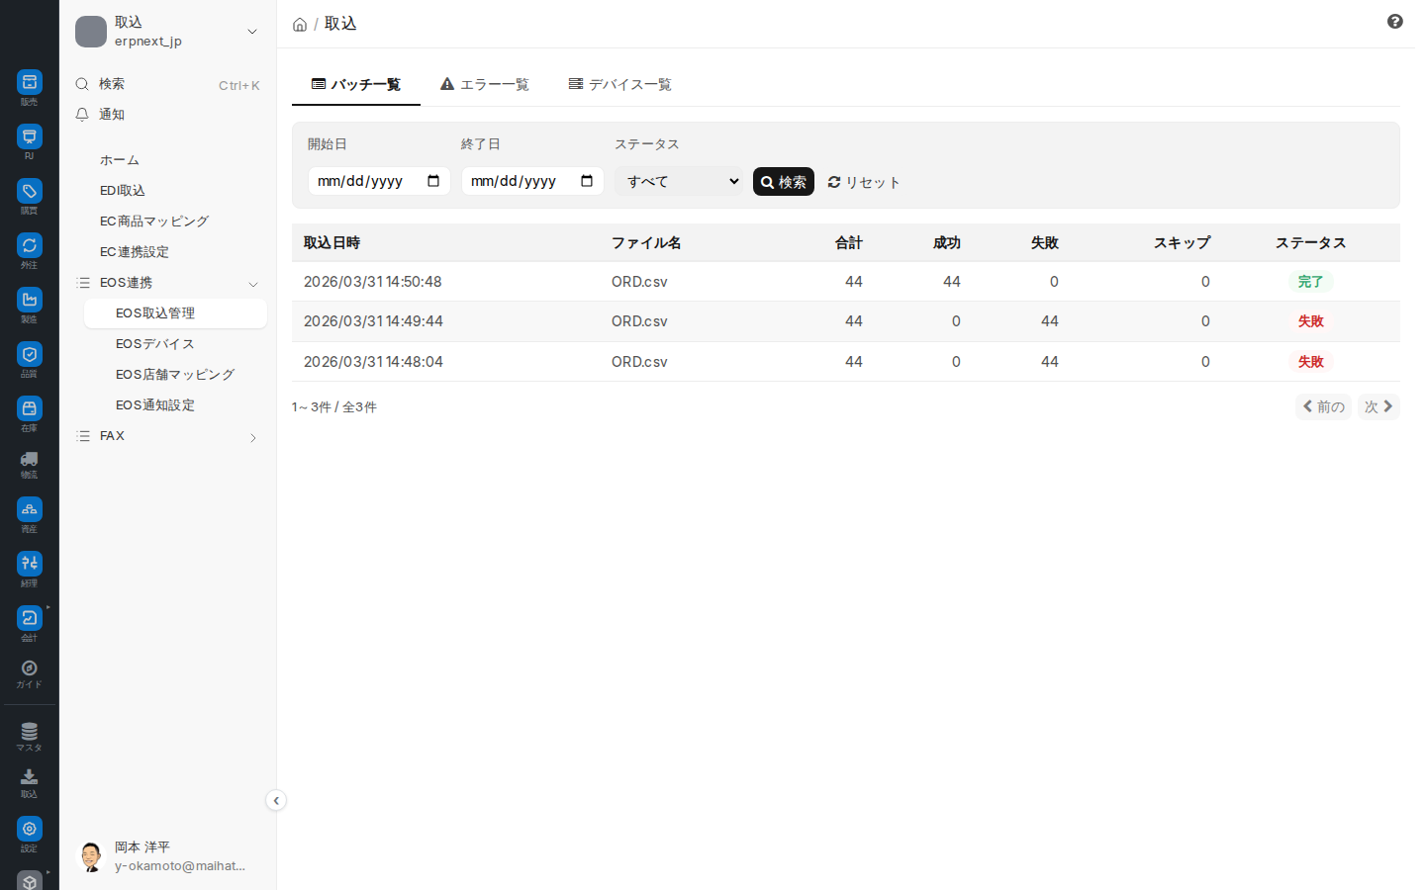This screenshot has height=890, width=1425.
Task: Select EOS取込管理 sidebar item
Action: pos(175,313)
